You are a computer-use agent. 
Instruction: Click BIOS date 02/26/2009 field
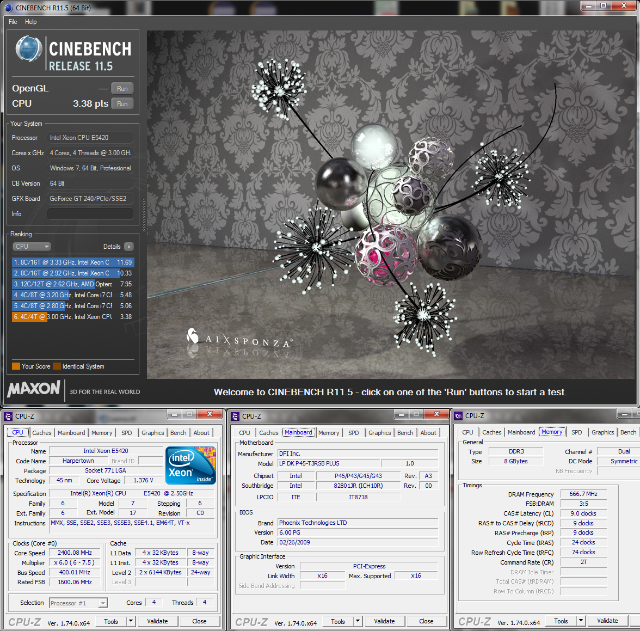358,542
